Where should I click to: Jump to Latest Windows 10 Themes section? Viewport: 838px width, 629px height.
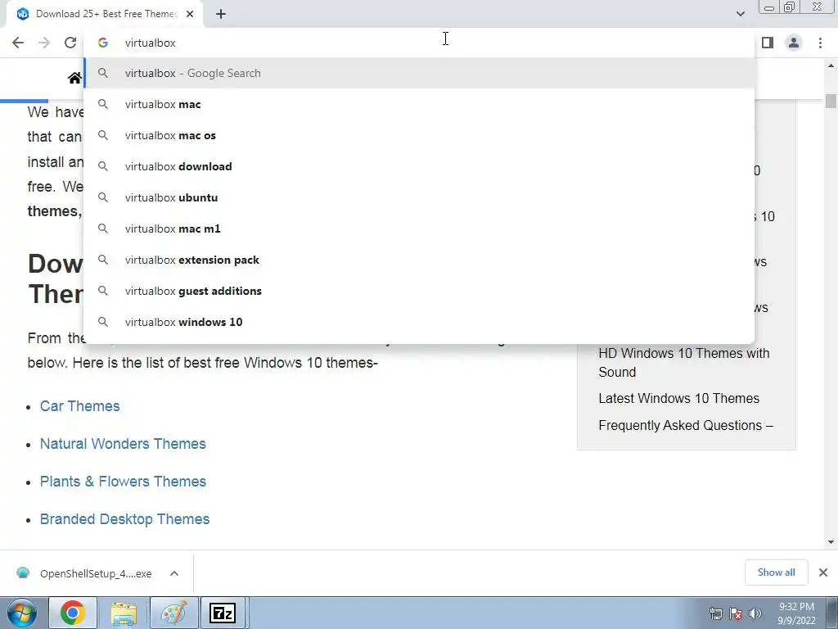[678, 399]
